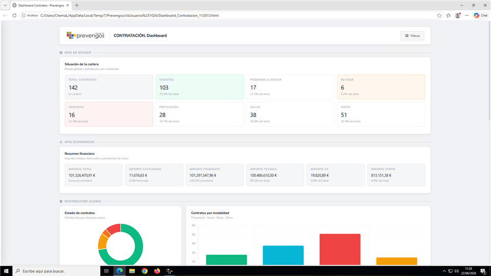Click the Prevengos logo
The height and width of the screenshot is (276, 491).
85,35
